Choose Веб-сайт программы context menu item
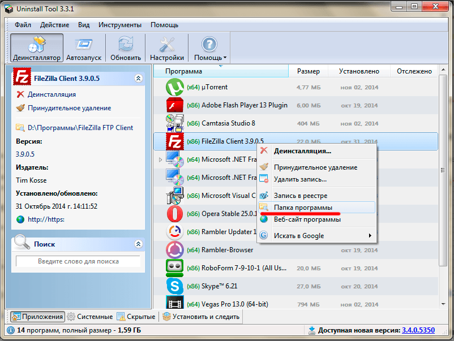 click(x=317, y=219)
